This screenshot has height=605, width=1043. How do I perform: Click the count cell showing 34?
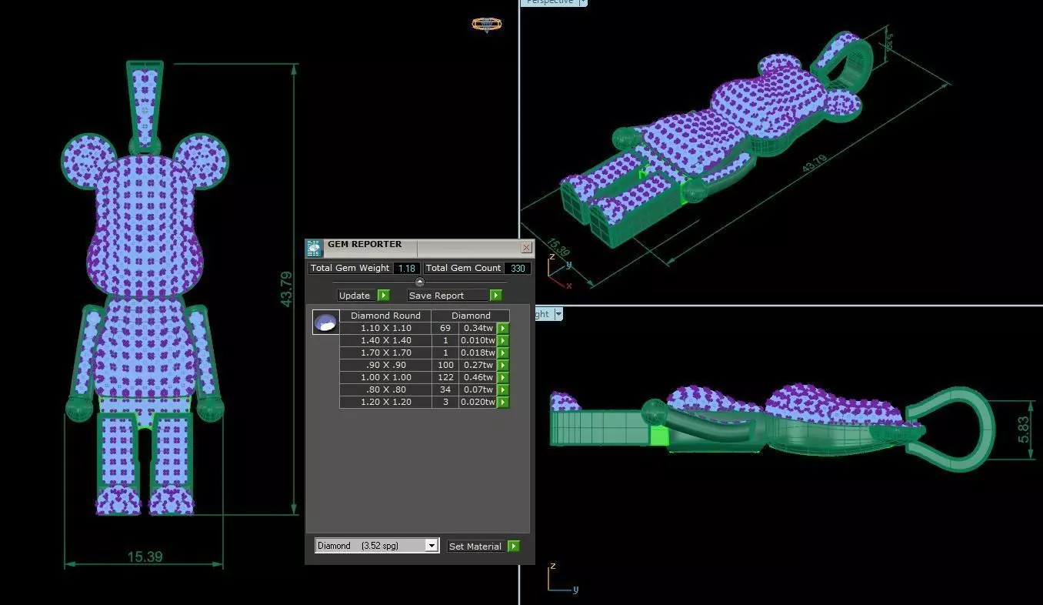(445, 389)
